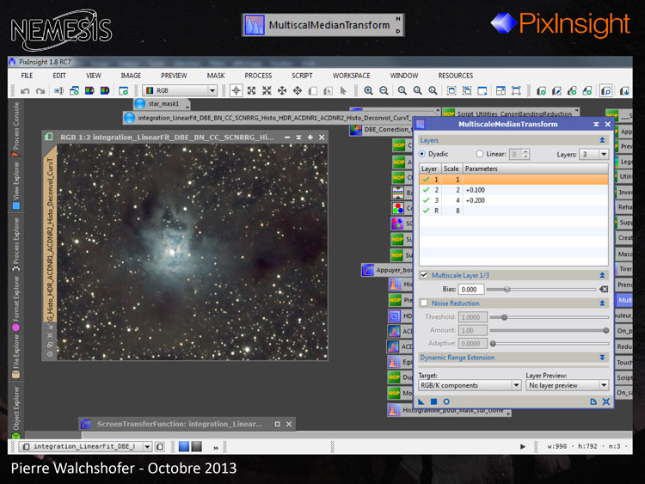Click the bottom bar double-chevron button
The height and width of the screenshot is (484, 645).
point(216,448)
